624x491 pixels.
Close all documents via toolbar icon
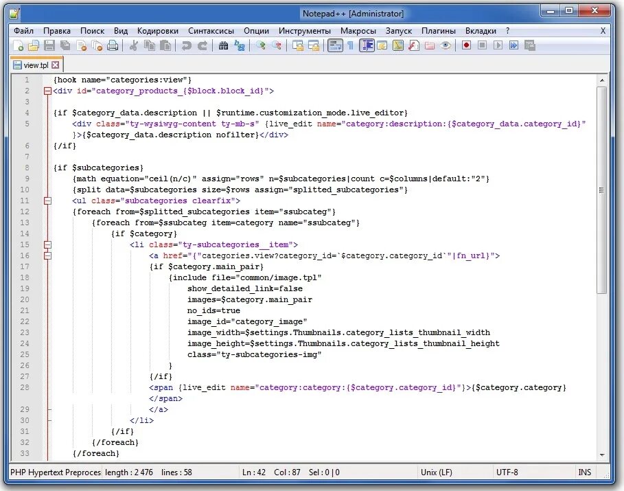point(97,45)
